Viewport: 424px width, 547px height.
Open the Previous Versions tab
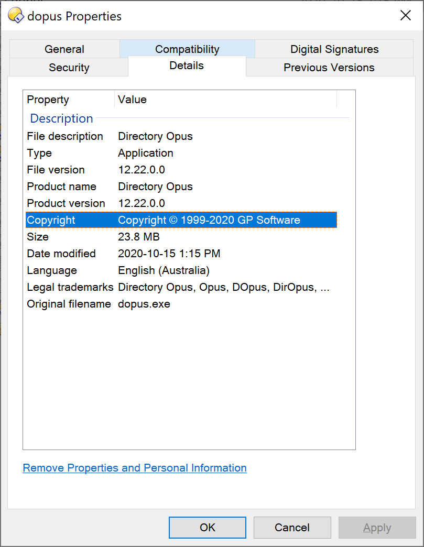point(329,68)
